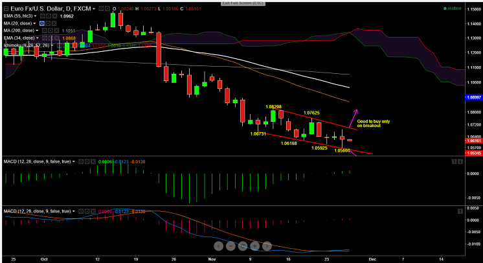Click the 'Dec' date label on time axis
The height and width of the screenshot is (263, 483).
[x=372, y=259]
